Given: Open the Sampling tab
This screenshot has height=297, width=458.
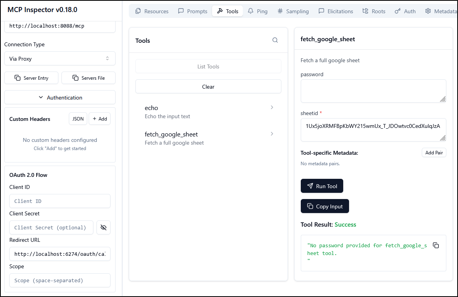Looking at the screenshot, I should [293, 11].
